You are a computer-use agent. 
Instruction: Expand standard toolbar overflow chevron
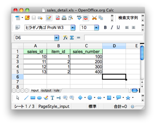coord(112,16)
